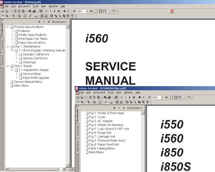The image size is (215, 172).
Task: Go to previous view in i560sm.pdf window
Action: [x=64, y=11]
